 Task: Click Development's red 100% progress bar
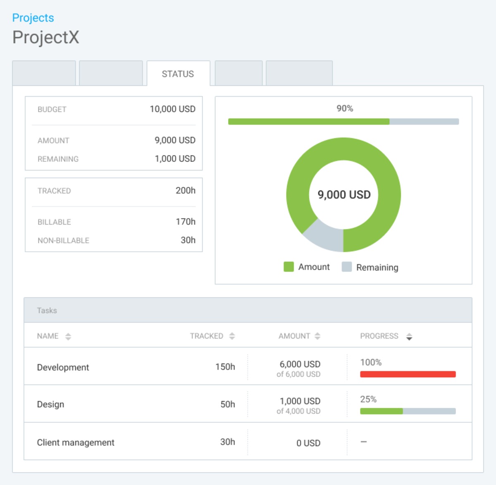coord(408,374)
